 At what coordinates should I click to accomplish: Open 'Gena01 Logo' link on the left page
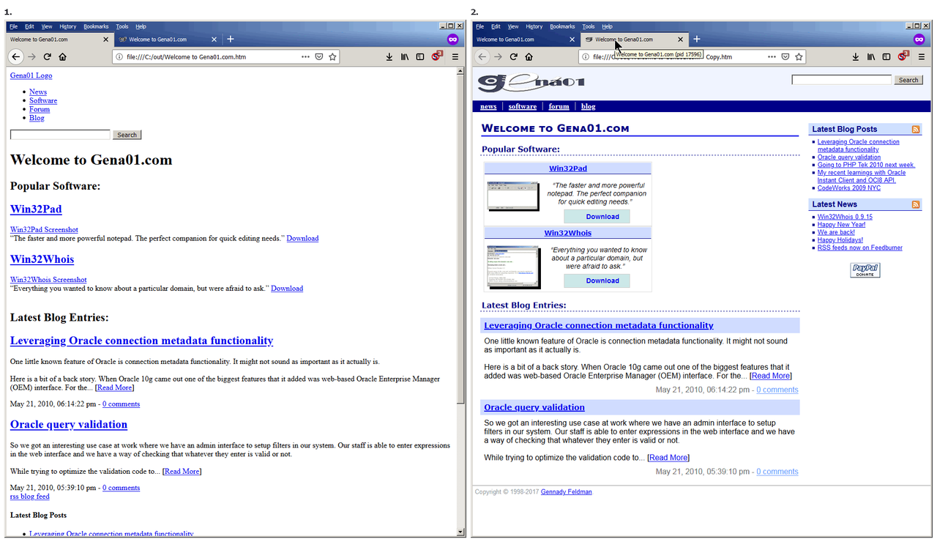(x=31, y=75)
